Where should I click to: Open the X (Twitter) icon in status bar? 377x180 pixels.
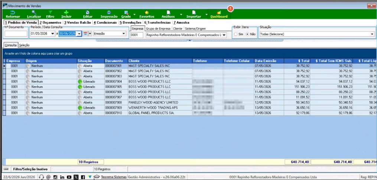pyautogui.click(x=76, y=177)
